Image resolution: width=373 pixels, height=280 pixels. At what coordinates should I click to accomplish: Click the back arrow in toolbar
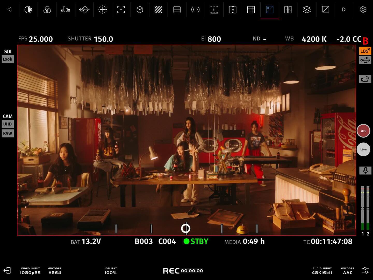10,10
